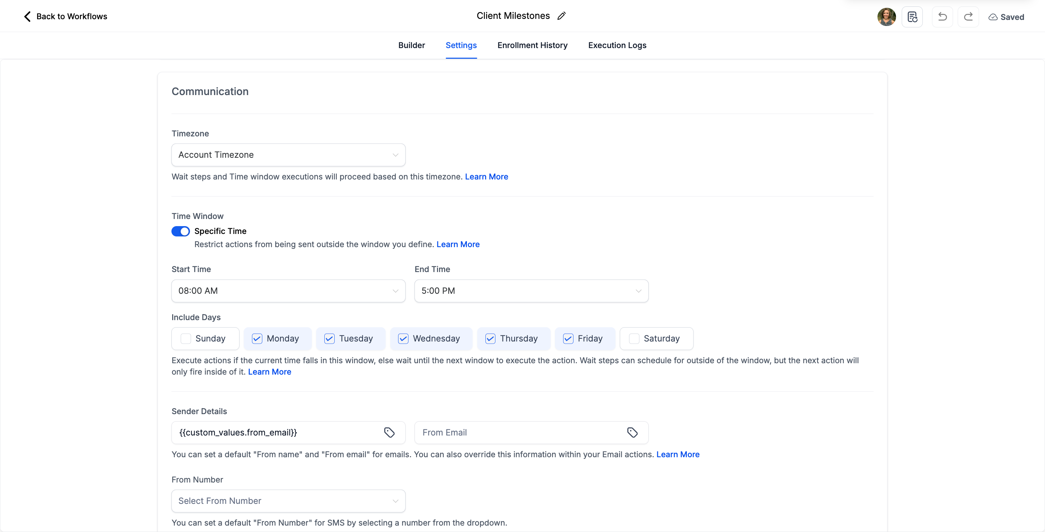
Task: Click Learn More link under Timezone
Action: point(486,177)
